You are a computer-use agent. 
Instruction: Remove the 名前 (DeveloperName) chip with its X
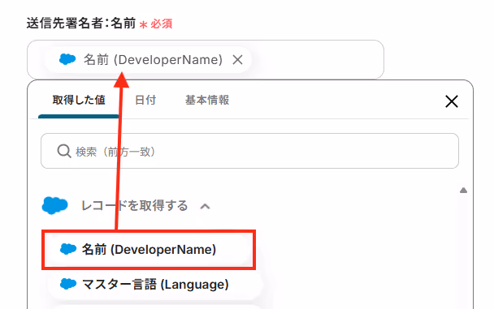[x=237, y=60]
